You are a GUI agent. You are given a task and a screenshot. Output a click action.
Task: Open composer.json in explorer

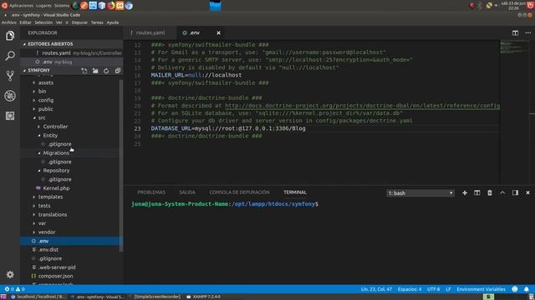[x=56, y=276]
